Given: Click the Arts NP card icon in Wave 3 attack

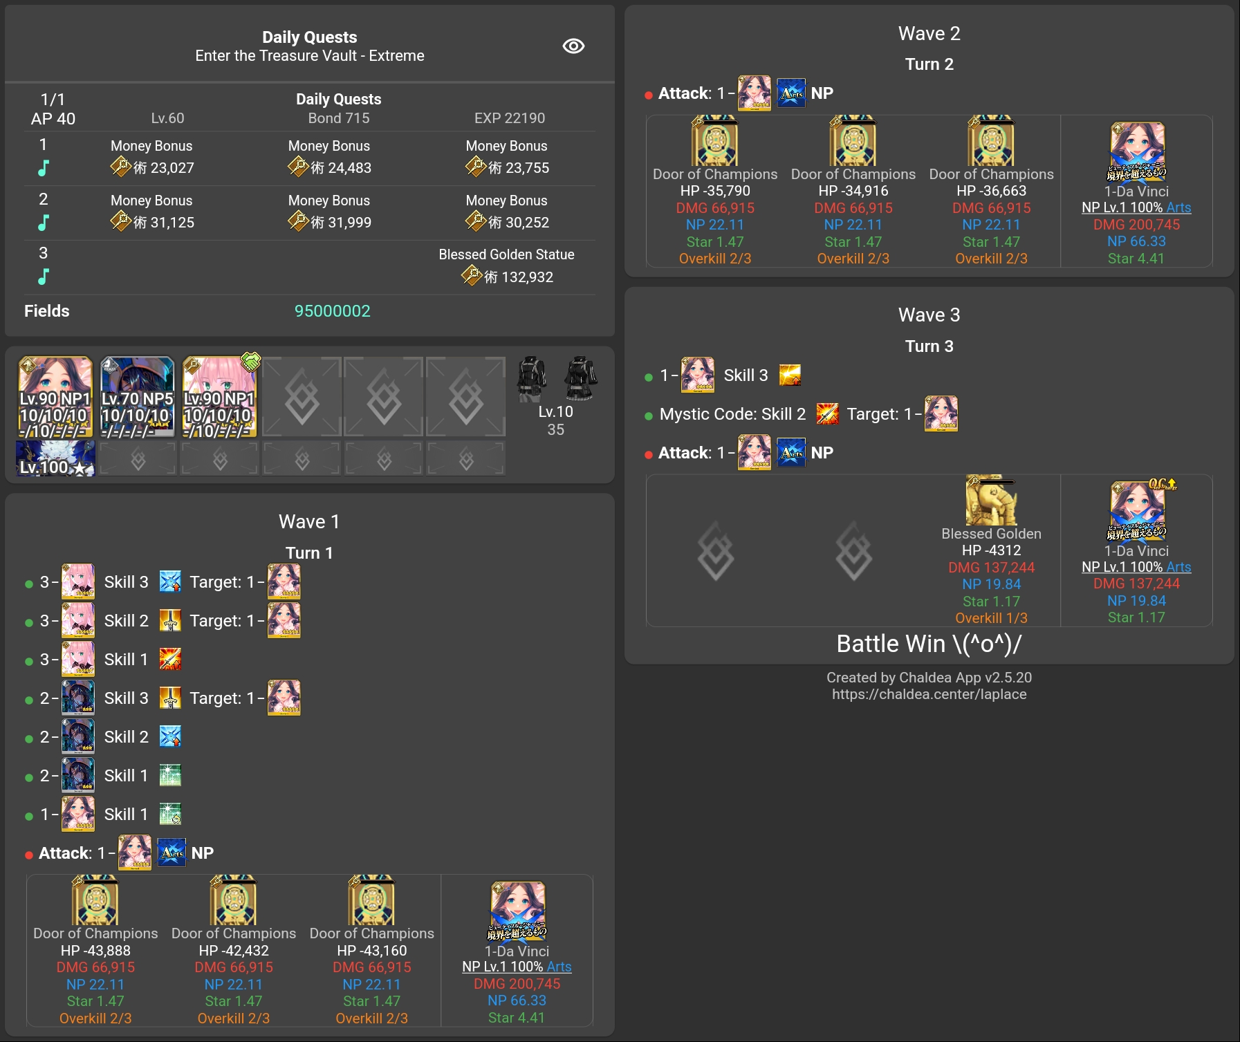Looking at the screenshot, I should pyautogui.click(x=791, y=453).
